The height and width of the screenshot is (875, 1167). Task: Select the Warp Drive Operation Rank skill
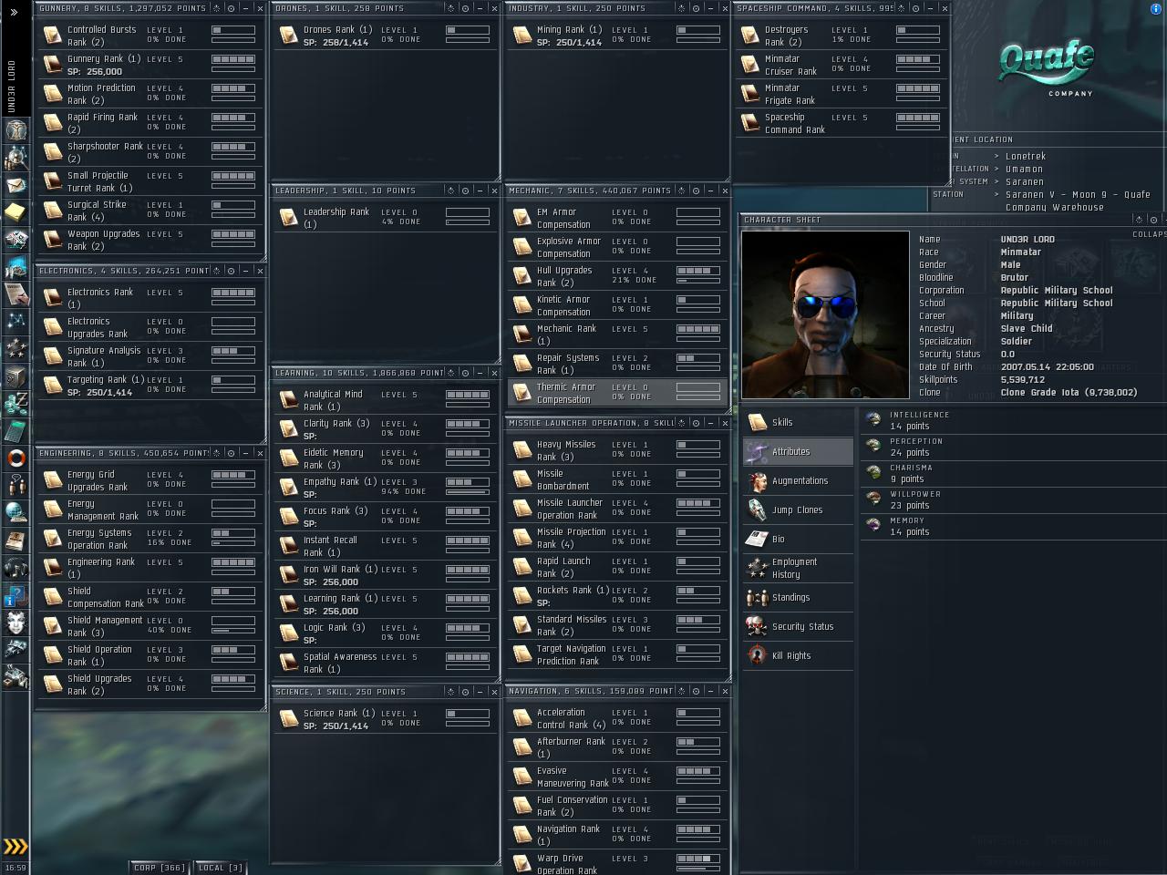point(617,864)
